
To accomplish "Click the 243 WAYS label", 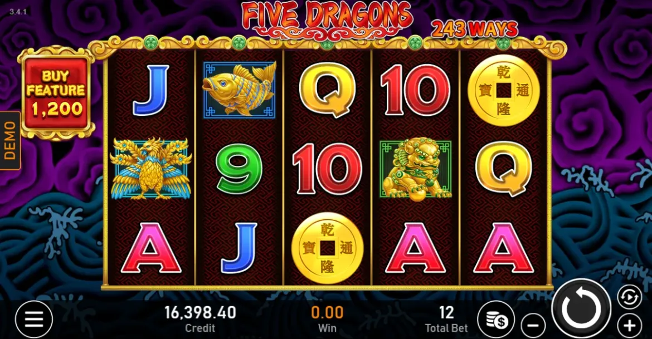I will pos(474,29).
